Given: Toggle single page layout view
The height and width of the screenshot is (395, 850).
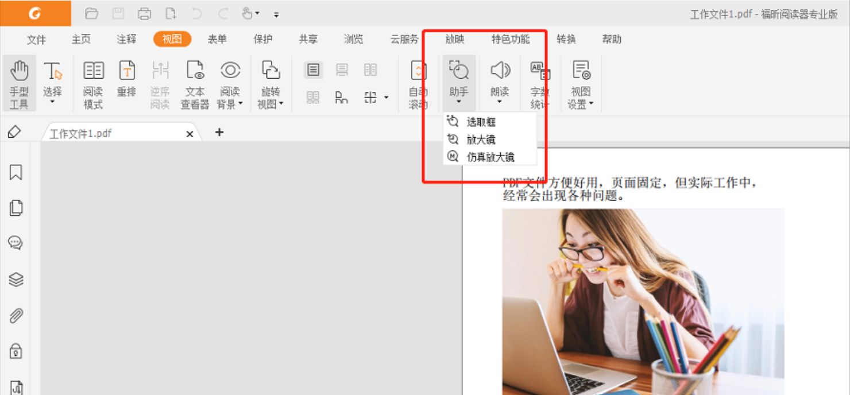Looking at the screenshot, I should (x=312, y=70).
